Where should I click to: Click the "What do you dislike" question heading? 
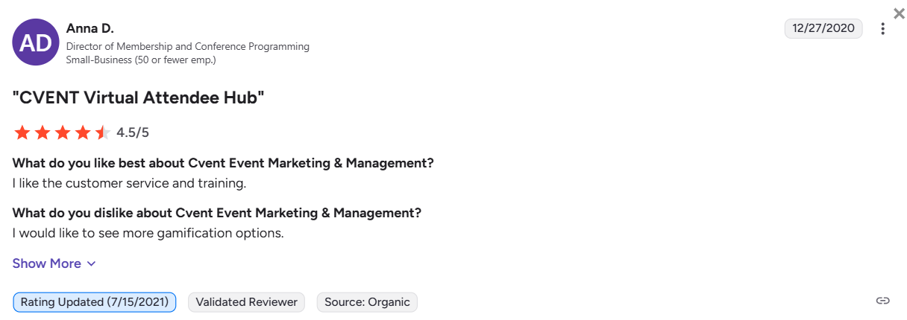pos(217,213)
